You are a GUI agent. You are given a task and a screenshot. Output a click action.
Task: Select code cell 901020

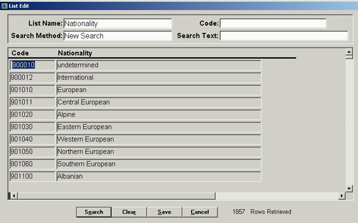(x=32, y=114)
